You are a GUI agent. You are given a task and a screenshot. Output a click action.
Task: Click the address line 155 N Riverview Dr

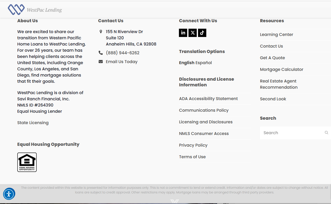(x=124, y=32)
